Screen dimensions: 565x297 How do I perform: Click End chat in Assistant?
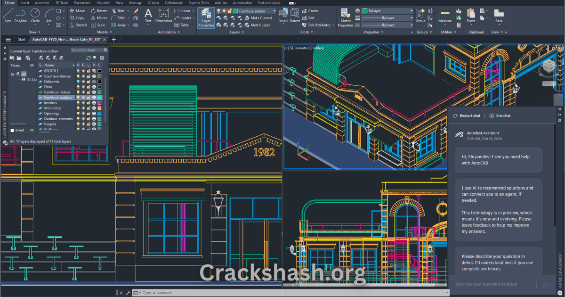pyautogui.click(x=500, y=115)
